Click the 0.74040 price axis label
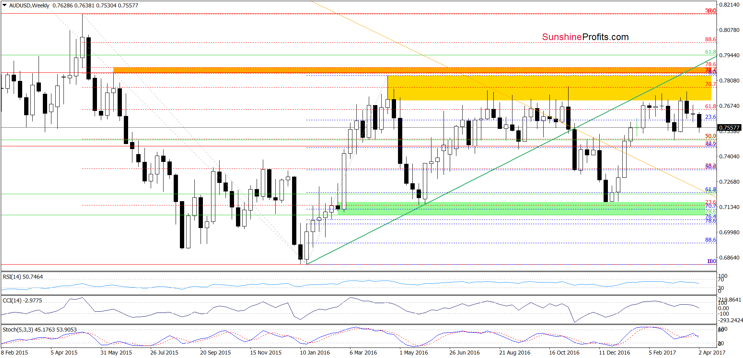The width and height of the screenshot is (743, 358). click(x=729, y=156)
